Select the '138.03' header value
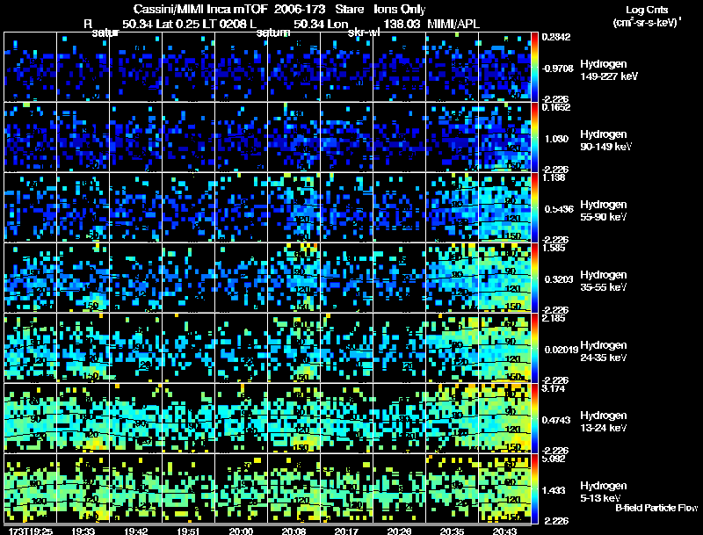The width and height of the screenshot is (703, 535). pos(402,24)
